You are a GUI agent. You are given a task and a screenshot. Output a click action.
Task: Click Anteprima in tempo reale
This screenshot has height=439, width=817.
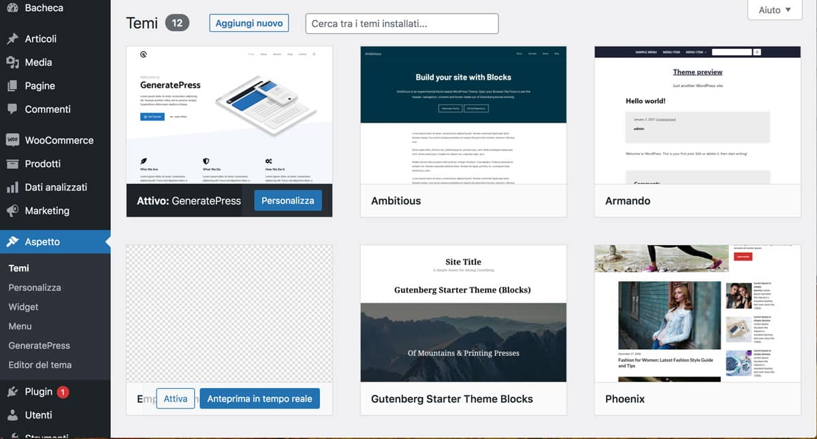tap(259, 399)
